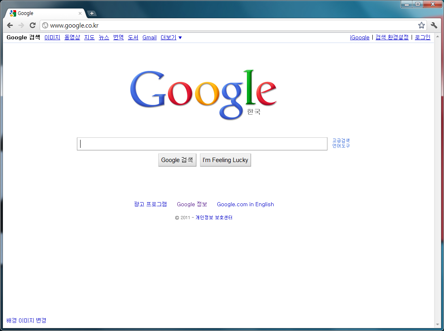This screenshot has height=331, width=444.
Task: Open the 광고 프로그램 link
Action: pyautogui.click(x=150, y=204)
